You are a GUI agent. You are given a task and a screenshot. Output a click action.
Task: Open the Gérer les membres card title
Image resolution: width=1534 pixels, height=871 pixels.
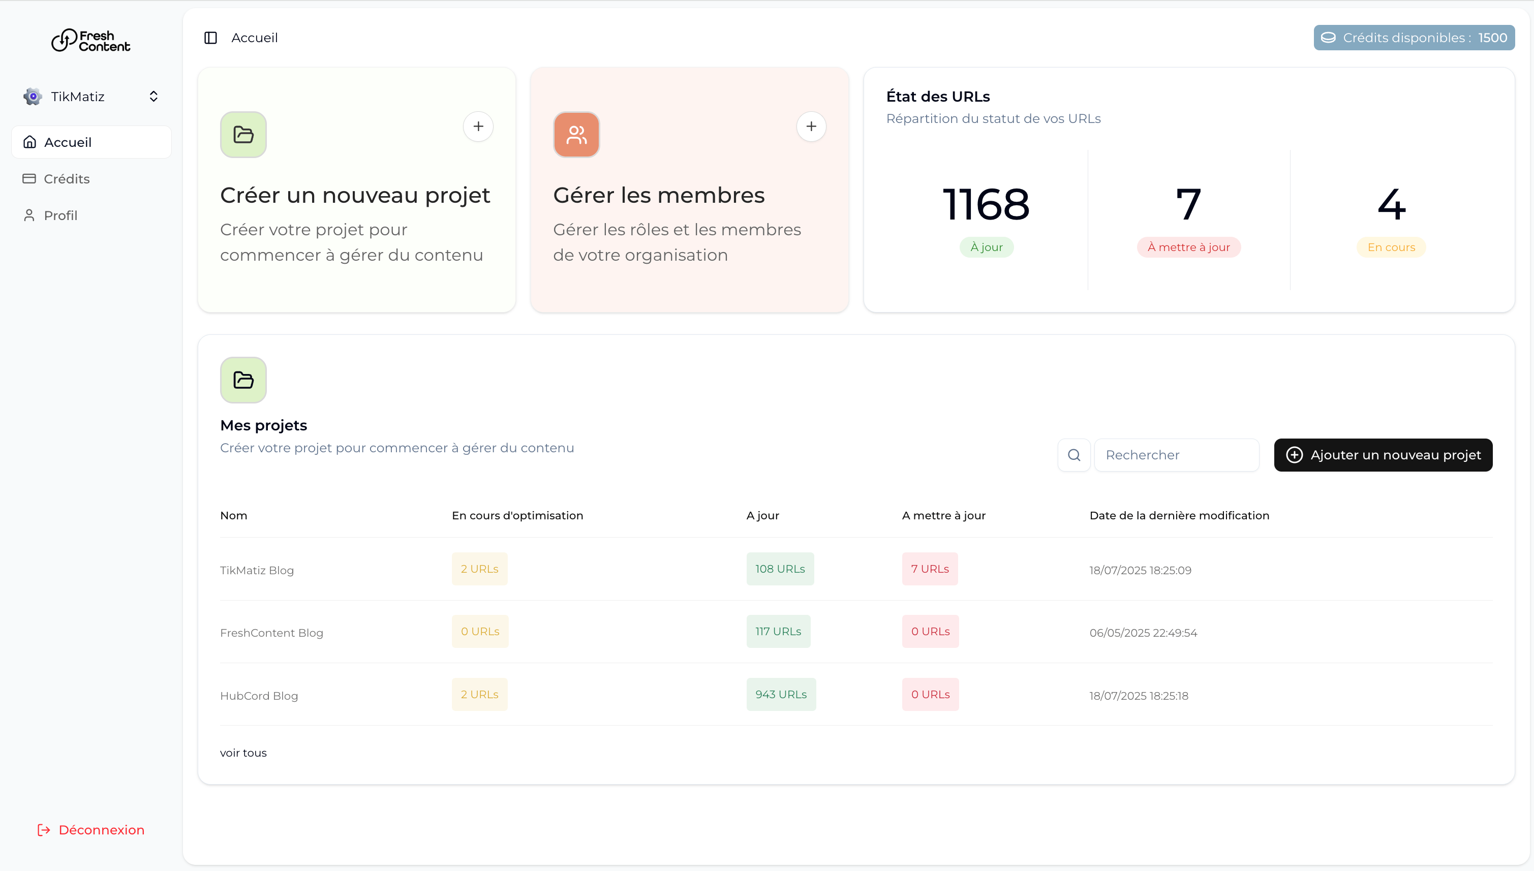[659, 195]
